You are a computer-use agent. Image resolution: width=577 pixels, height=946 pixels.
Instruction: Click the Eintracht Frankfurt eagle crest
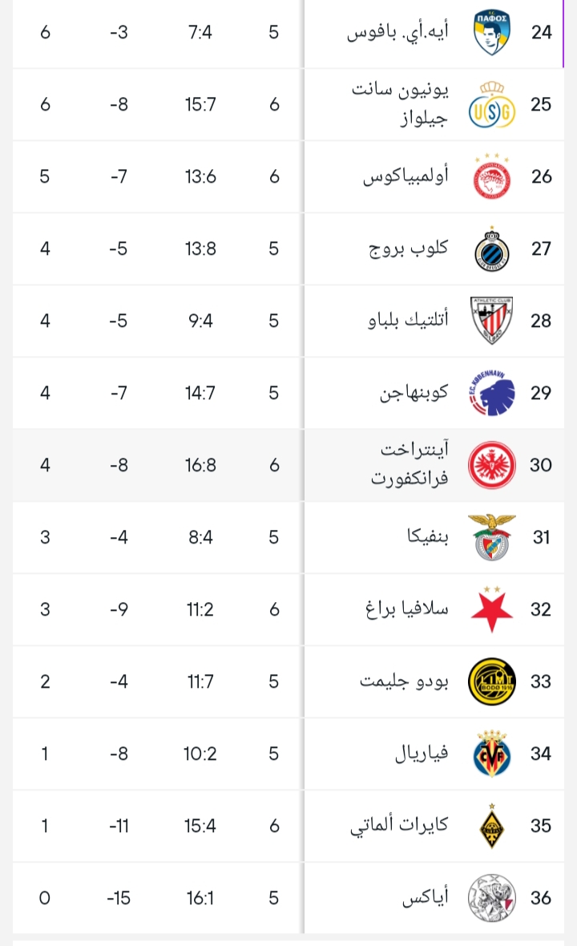(492, 465)
